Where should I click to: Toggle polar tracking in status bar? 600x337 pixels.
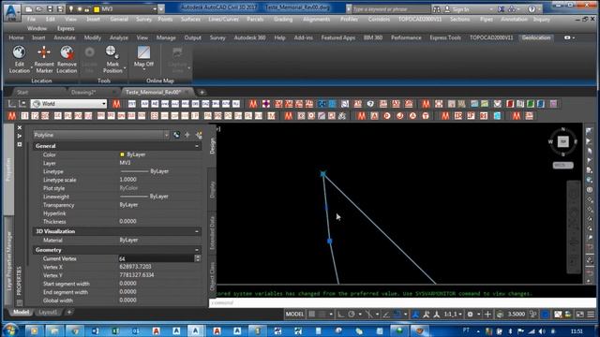[x=352, y=315]
